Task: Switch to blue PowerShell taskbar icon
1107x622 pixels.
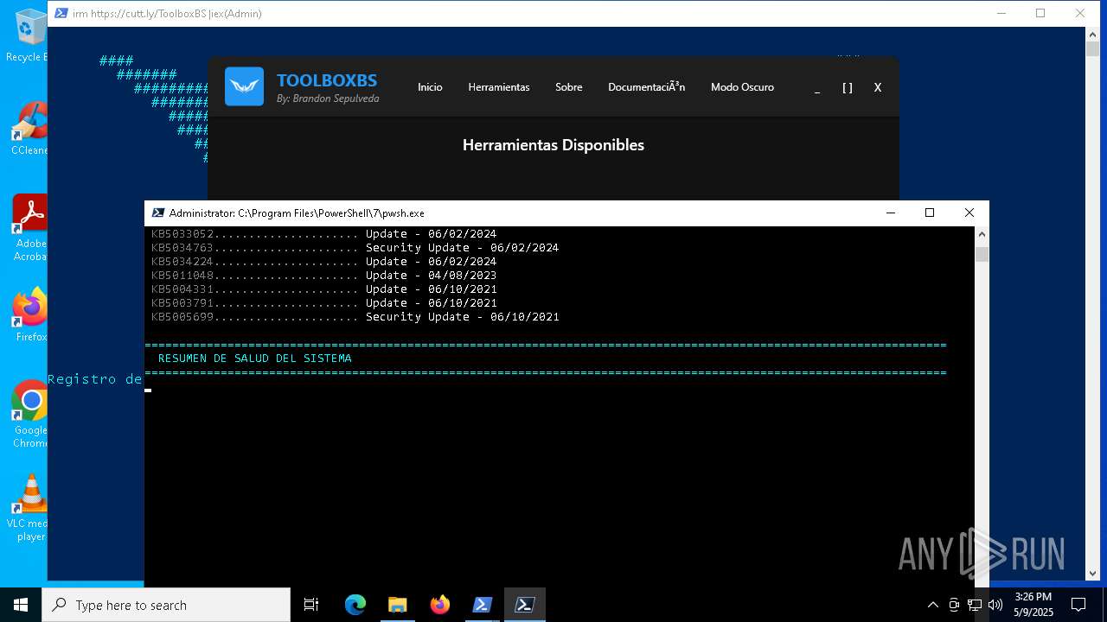Action: tap(482, 605)
